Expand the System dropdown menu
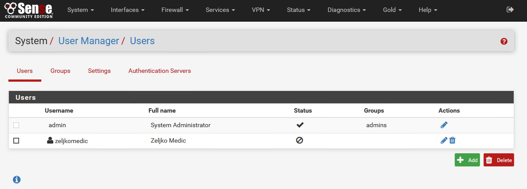This screenshot has height=189, width=527. pyautogui.click(x=80, y=10)
